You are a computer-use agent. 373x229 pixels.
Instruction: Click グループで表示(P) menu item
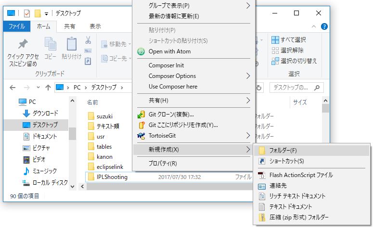(194, 5)
